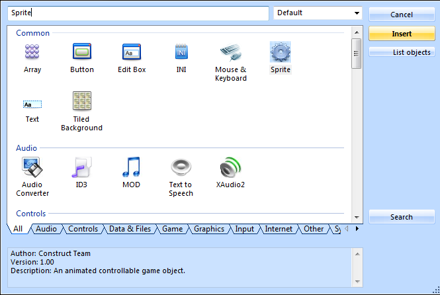Click the Insert button
Image resolution: width=440 pixels, height=295 pixels.
click(x=402, y=34)
